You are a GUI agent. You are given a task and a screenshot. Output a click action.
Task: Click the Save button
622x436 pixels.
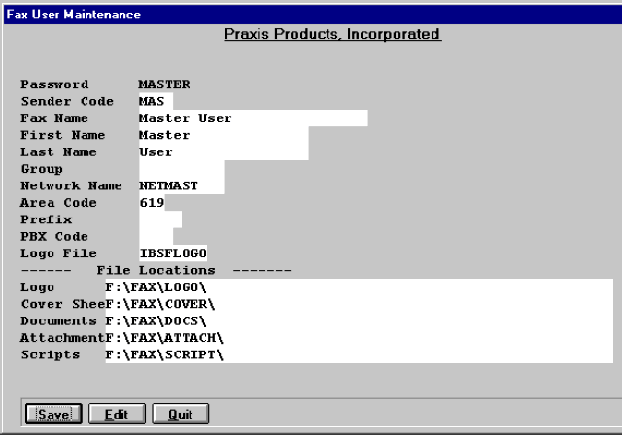[x=53, y=414]
